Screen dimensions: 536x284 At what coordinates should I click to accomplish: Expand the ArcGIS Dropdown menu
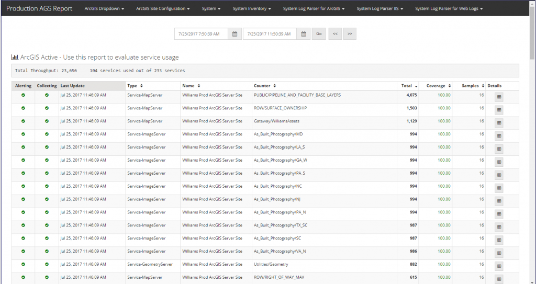point(104,9)
